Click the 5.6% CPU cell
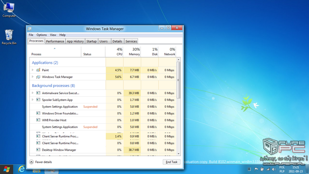309x174 pixels. click(x=114, y=77)
